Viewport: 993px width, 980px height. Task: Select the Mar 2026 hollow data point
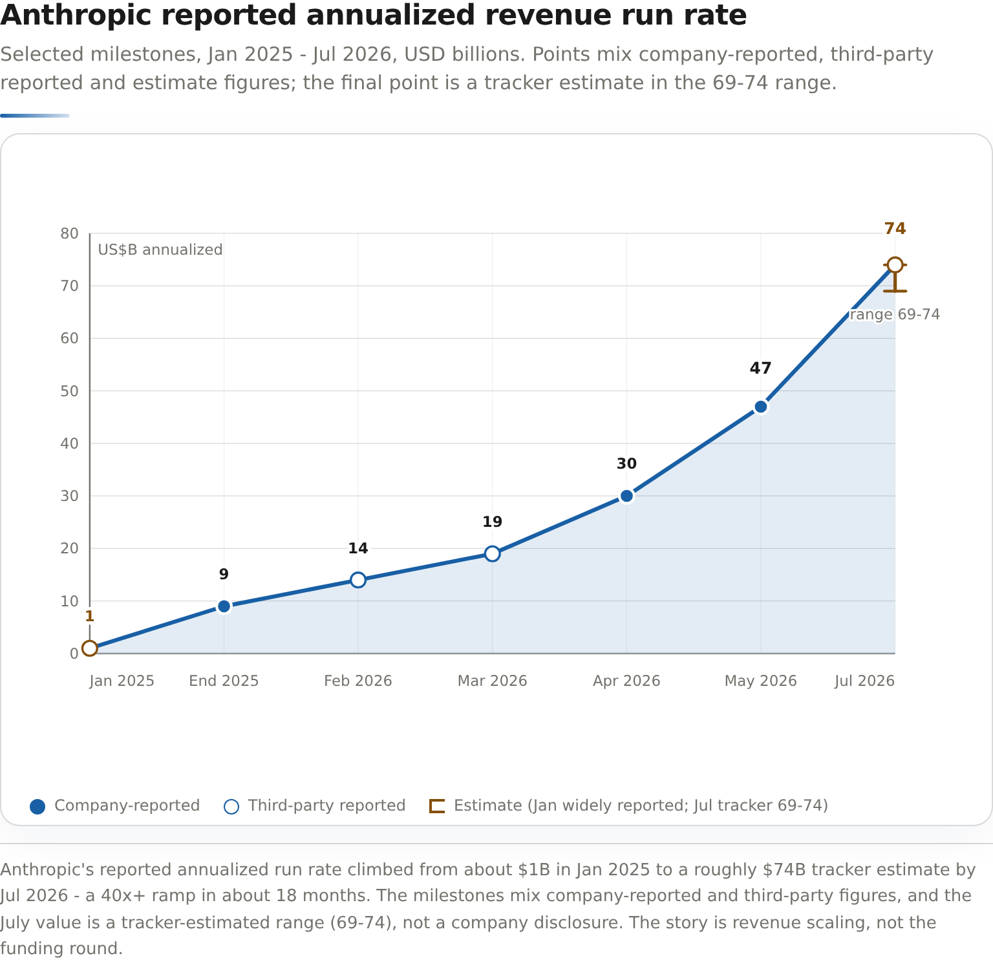coord(493,553)
